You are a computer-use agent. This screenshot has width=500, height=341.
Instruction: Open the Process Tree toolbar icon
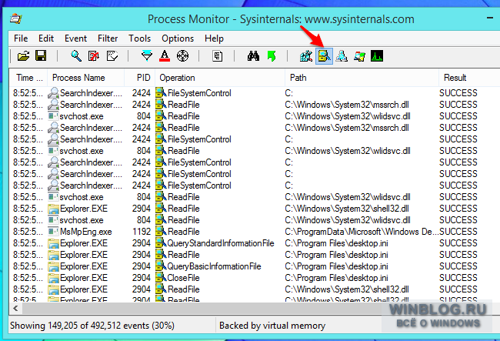218,56
